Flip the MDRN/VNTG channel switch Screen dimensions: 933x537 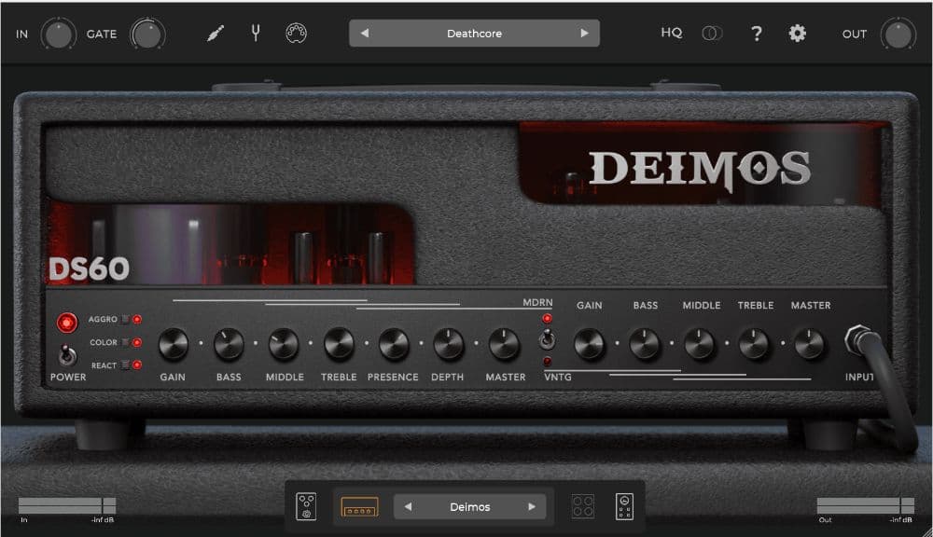click(548, 340)
